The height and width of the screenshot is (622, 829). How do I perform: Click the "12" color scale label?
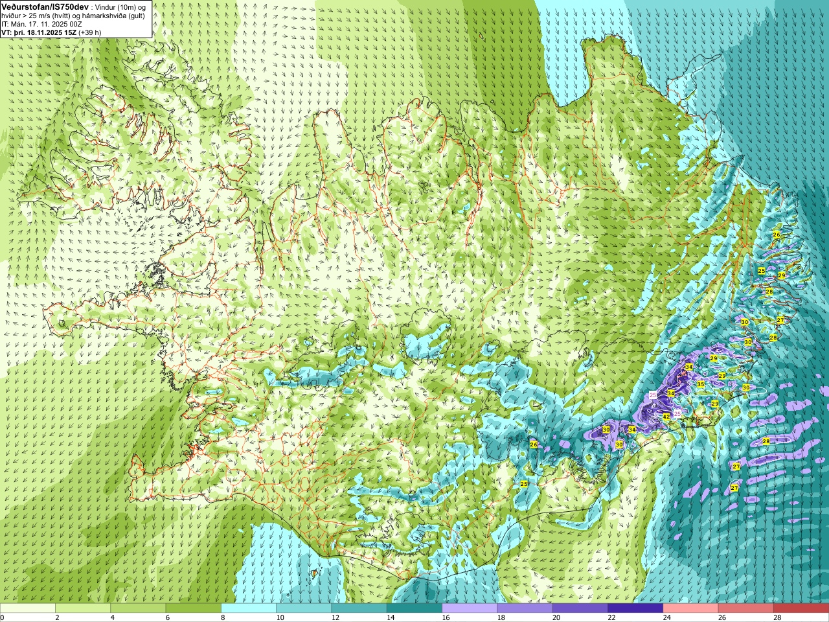pyautogui.click(x=335, y=617)
